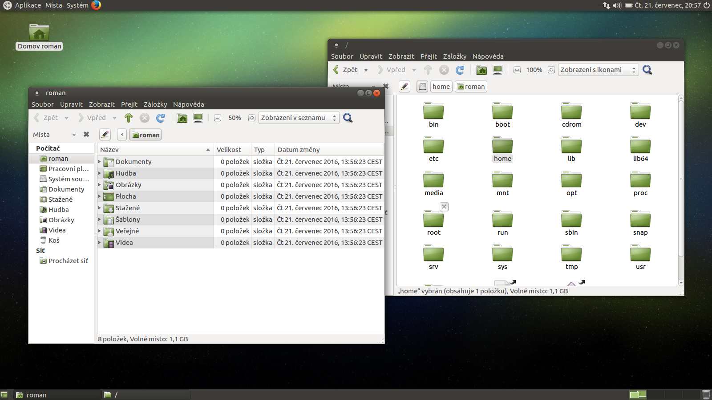
Task: Open the etc folder icon
Action: (x=433, y=146)
